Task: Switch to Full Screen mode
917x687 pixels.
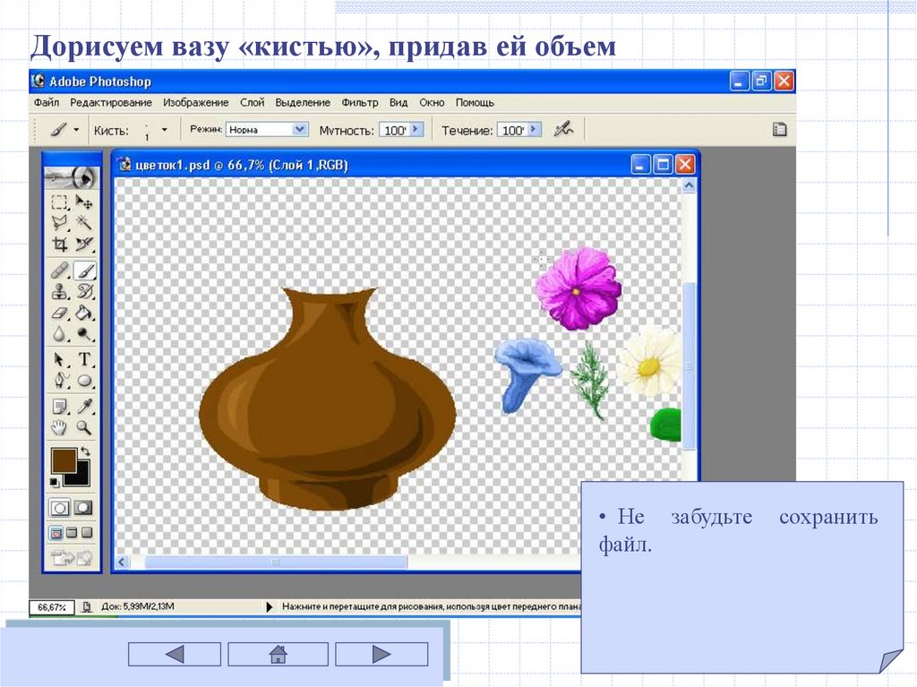Action: coord(87,533)
